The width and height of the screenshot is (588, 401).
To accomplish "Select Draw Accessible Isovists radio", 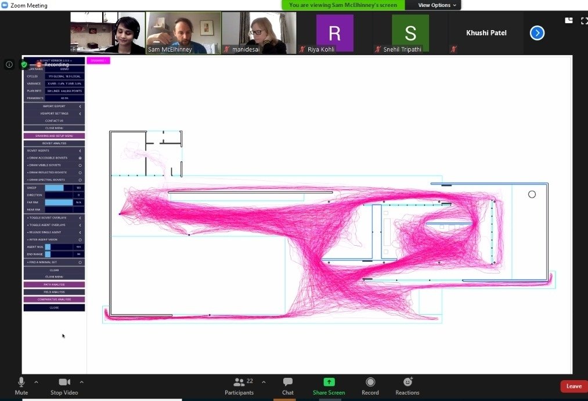I will [x=80, y=158].
